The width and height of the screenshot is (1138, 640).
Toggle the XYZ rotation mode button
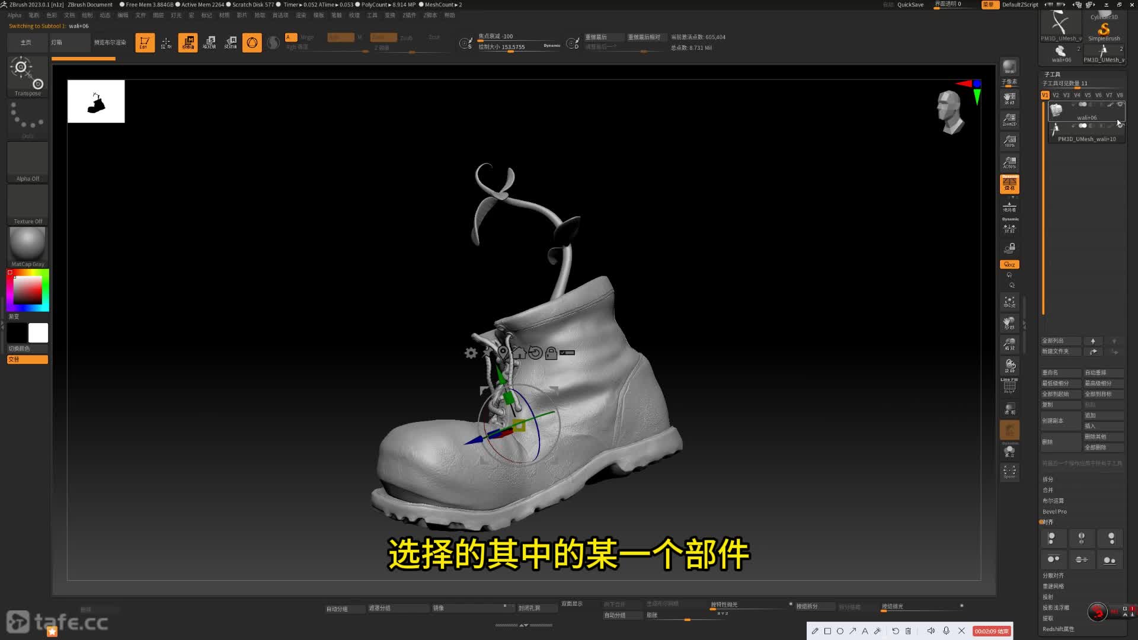point(1009,265)
